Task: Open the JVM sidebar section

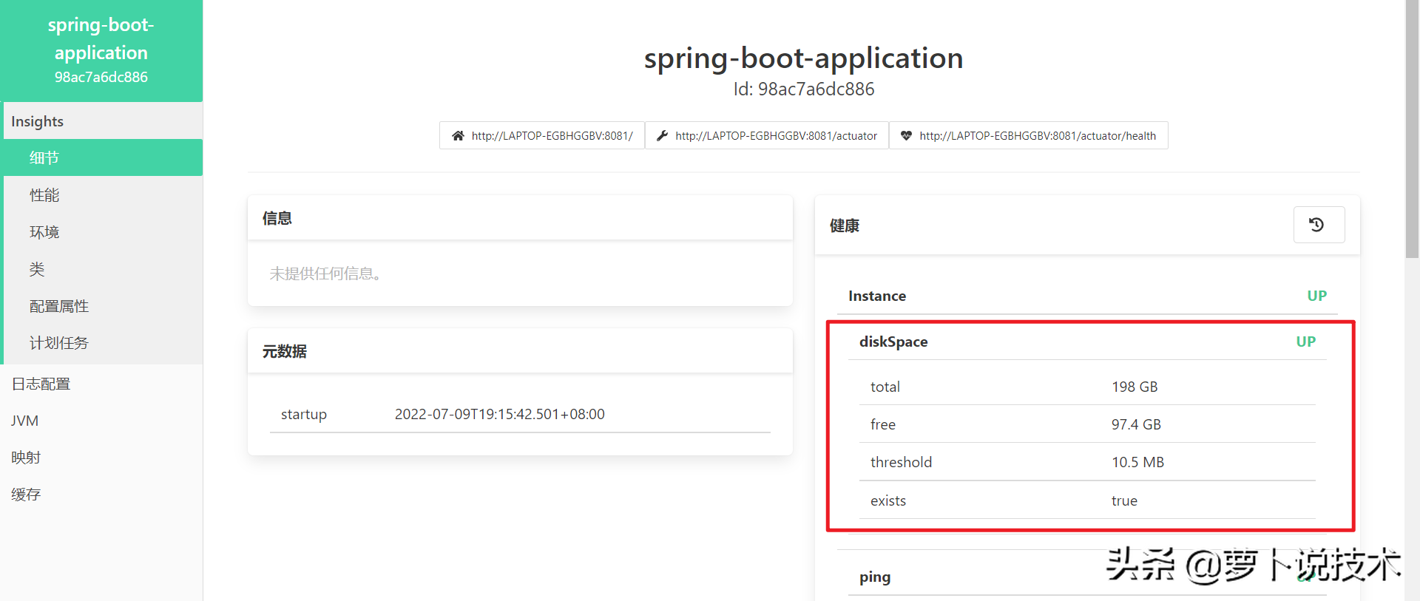Action: (x=101, y=421)
